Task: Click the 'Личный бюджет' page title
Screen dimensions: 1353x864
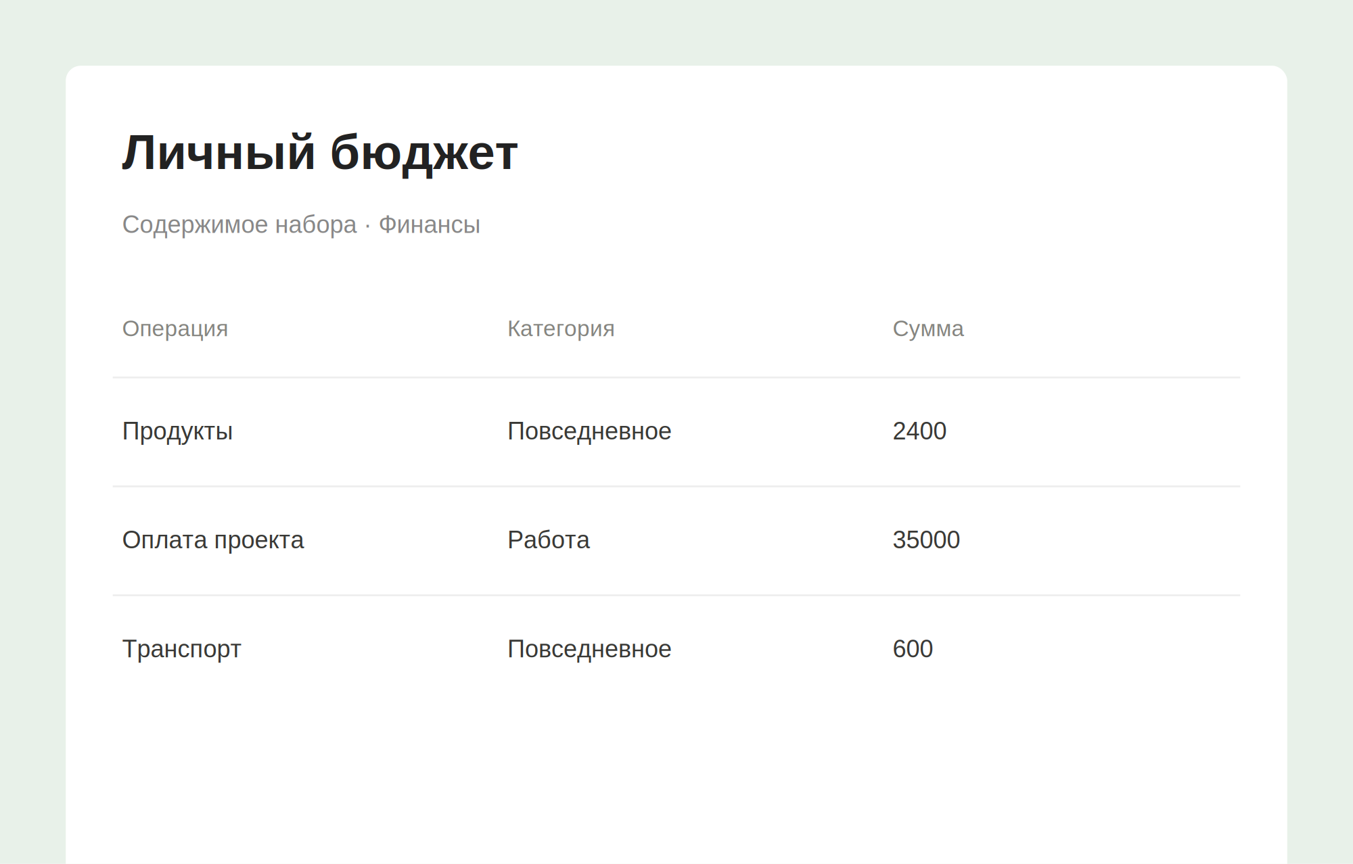Action: click(319, 153)
